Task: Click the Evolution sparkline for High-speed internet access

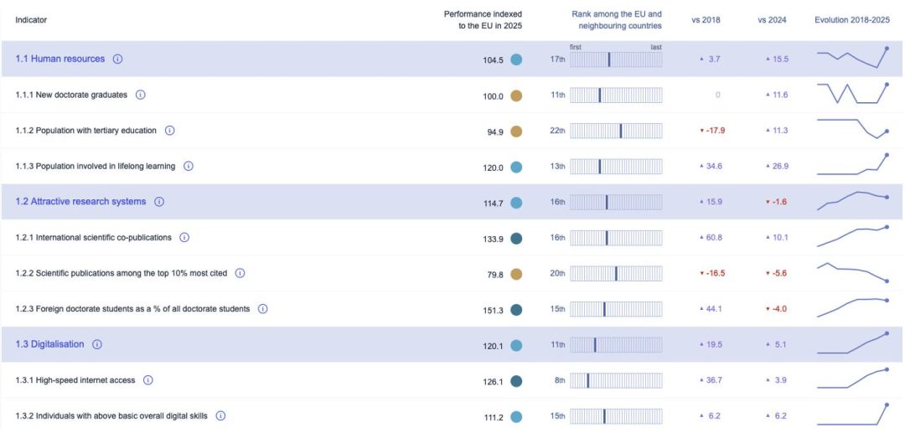Action: click(853, 379)
